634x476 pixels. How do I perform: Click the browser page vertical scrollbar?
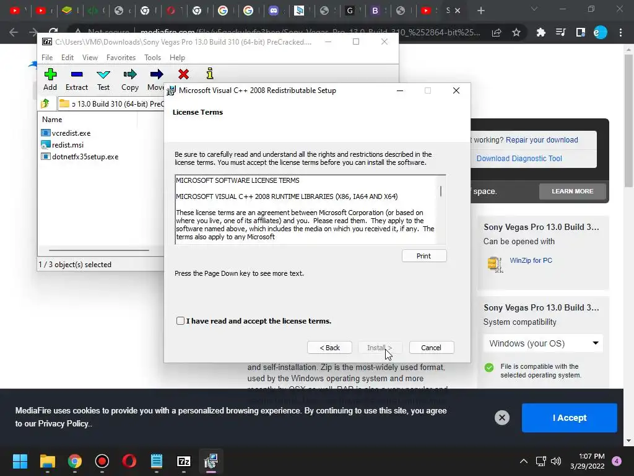tap(628, 121)
